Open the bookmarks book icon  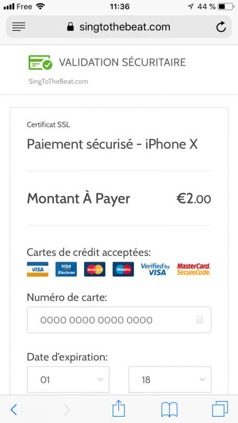169,409
